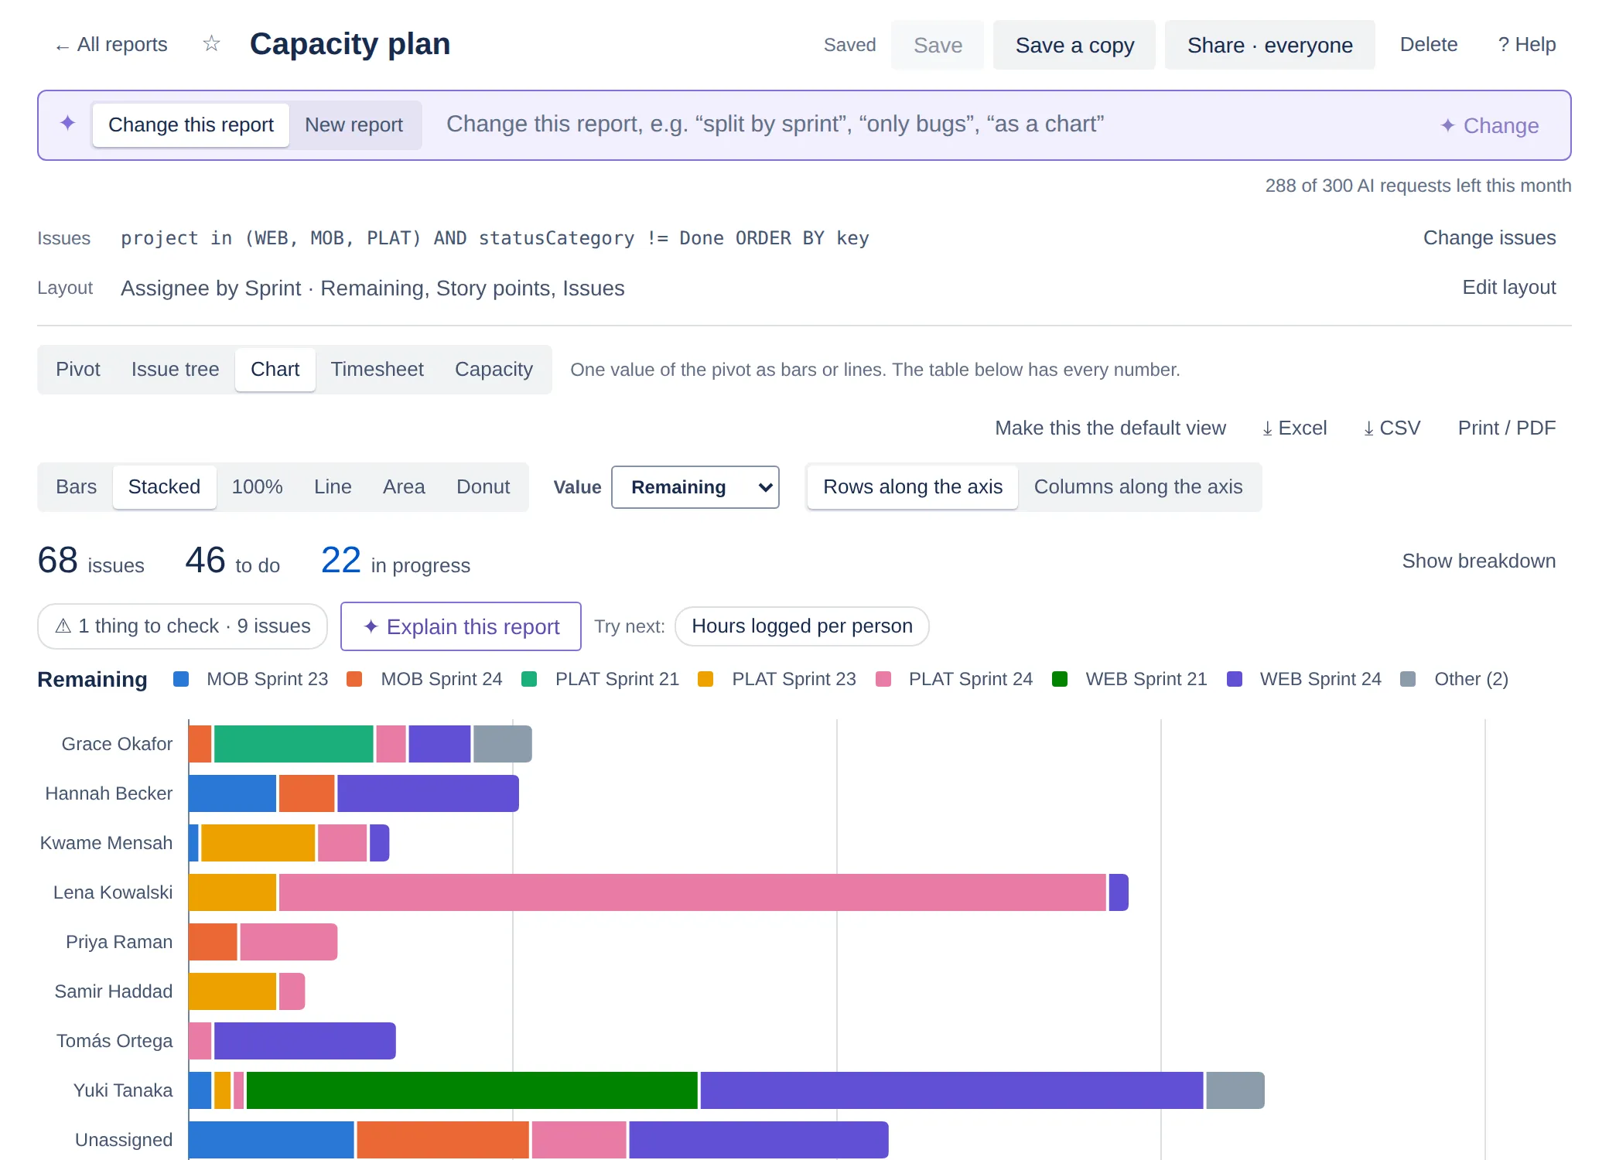
Task: Click Change issues
Action: coord(1490,237)
